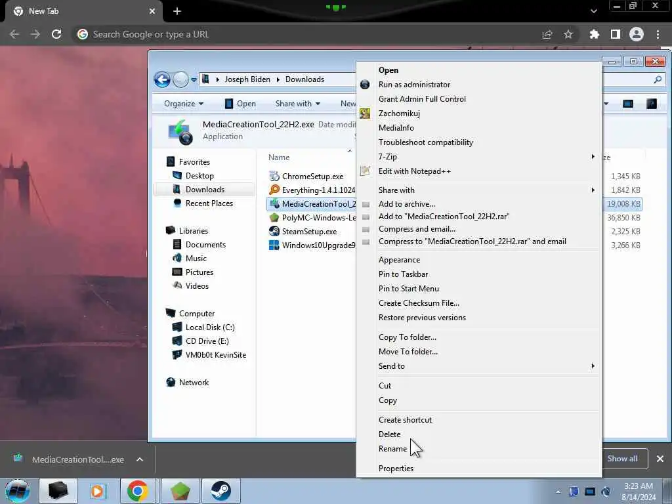Open the Send to submenu
This screenshot has width=672, height=504.
coord(478,366)
